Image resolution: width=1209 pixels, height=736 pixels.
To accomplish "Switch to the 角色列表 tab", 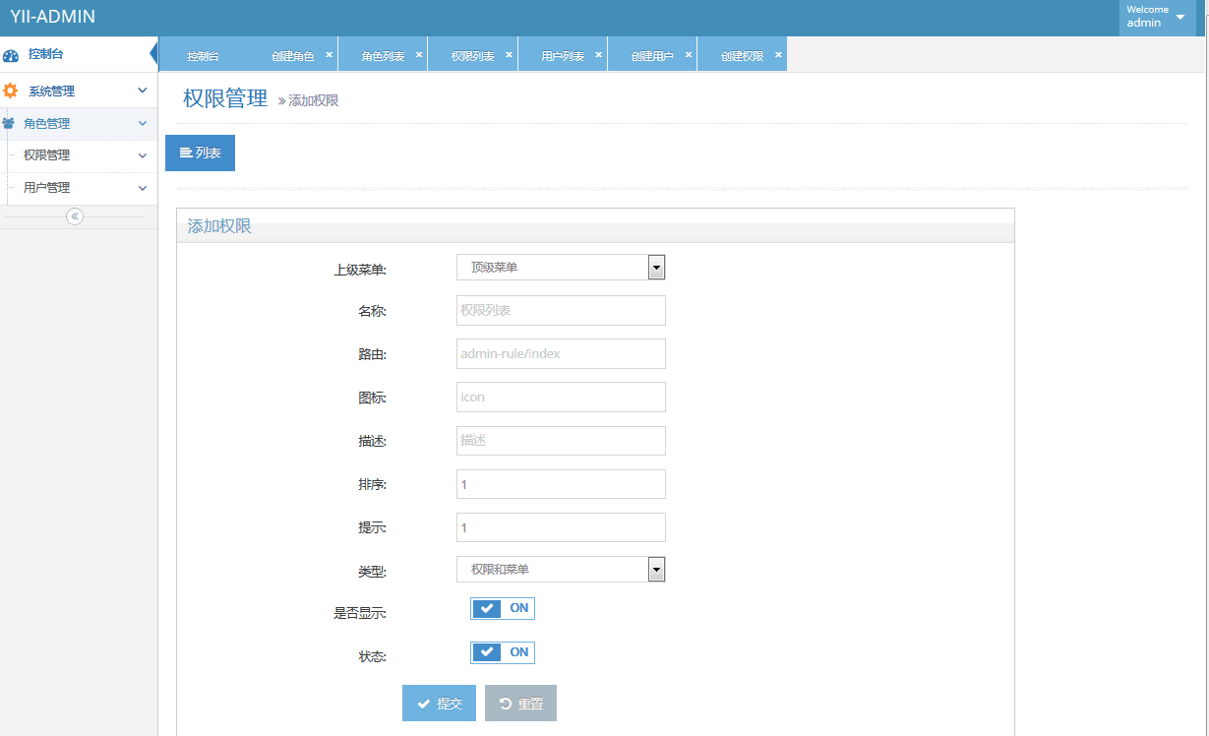I will 383,56.
